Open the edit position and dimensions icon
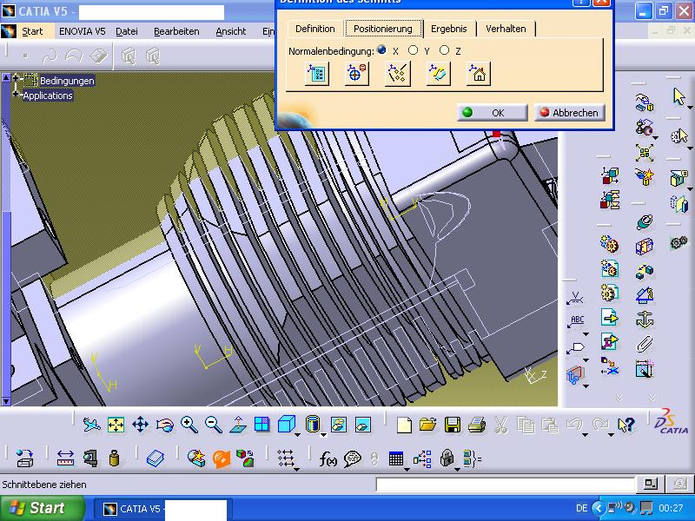695x521 pixels. pos(316,74)
